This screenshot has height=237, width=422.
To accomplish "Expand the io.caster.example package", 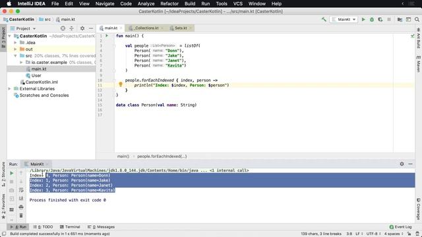I will point(21,63).
